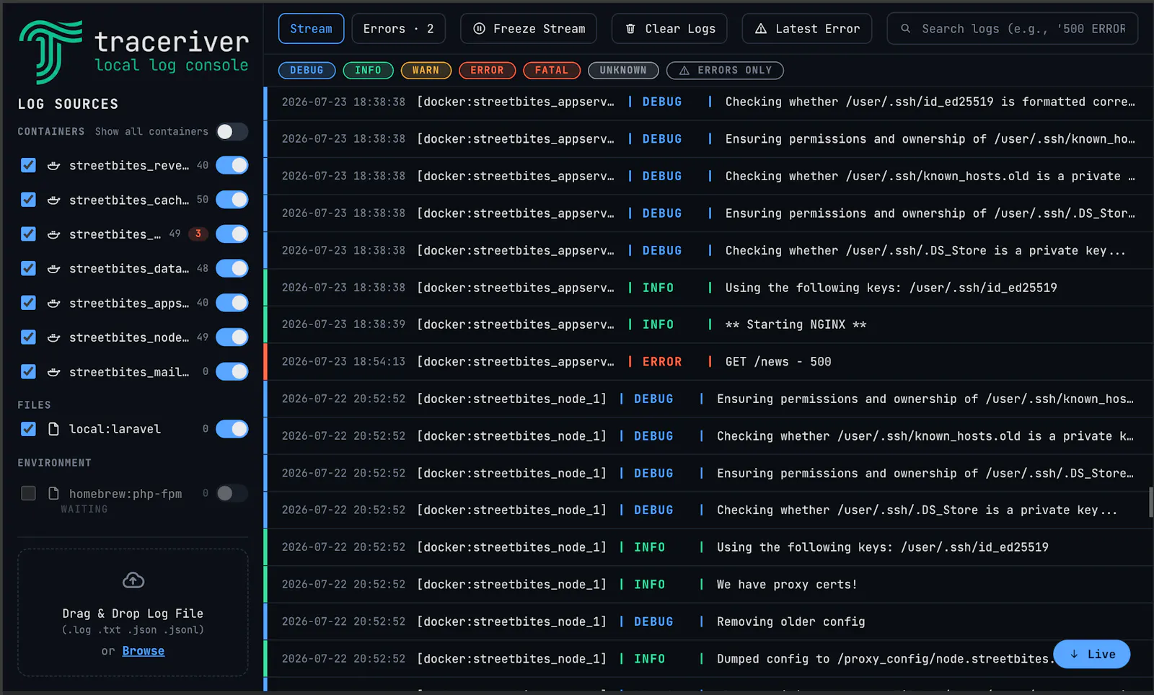Image resolution: width=1154 pixels, height=695 pixels.
Task: Uncheck local:laravel file checkbox
Action: tap(28, 429)
